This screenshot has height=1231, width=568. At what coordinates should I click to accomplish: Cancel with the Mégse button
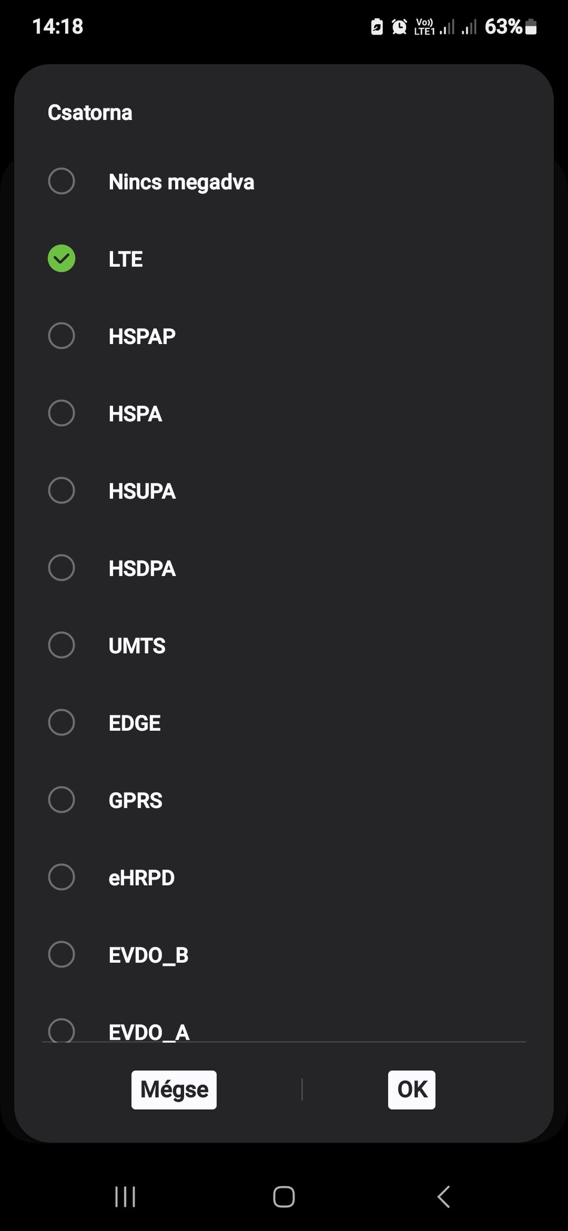[x=174, y=1090]
